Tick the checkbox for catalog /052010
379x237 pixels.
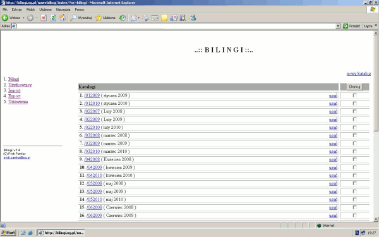354,199
